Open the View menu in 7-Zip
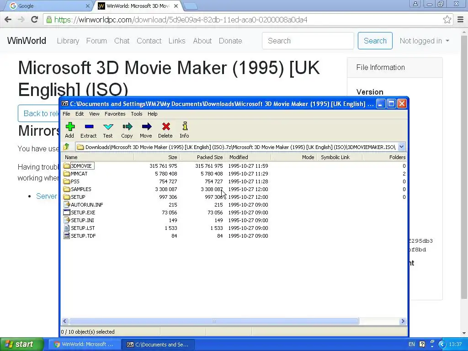Screen dimensions: 468x351 tap(94, 114)
